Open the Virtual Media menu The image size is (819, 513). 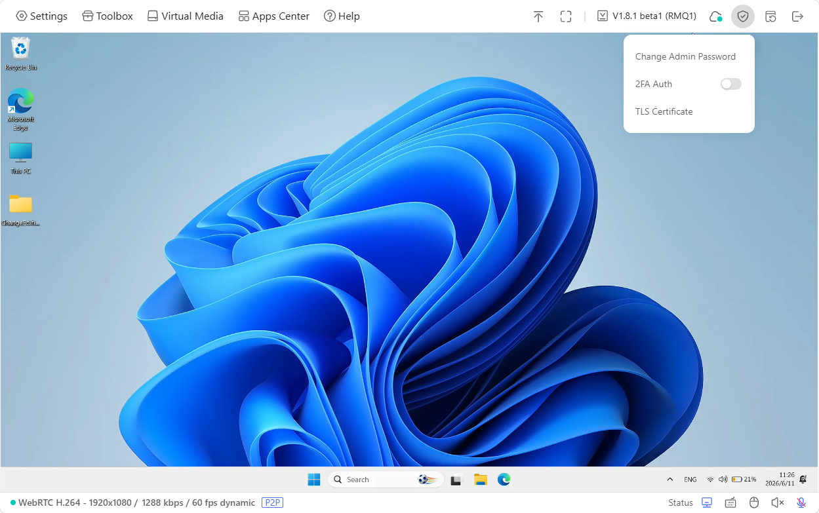point(185,16)
